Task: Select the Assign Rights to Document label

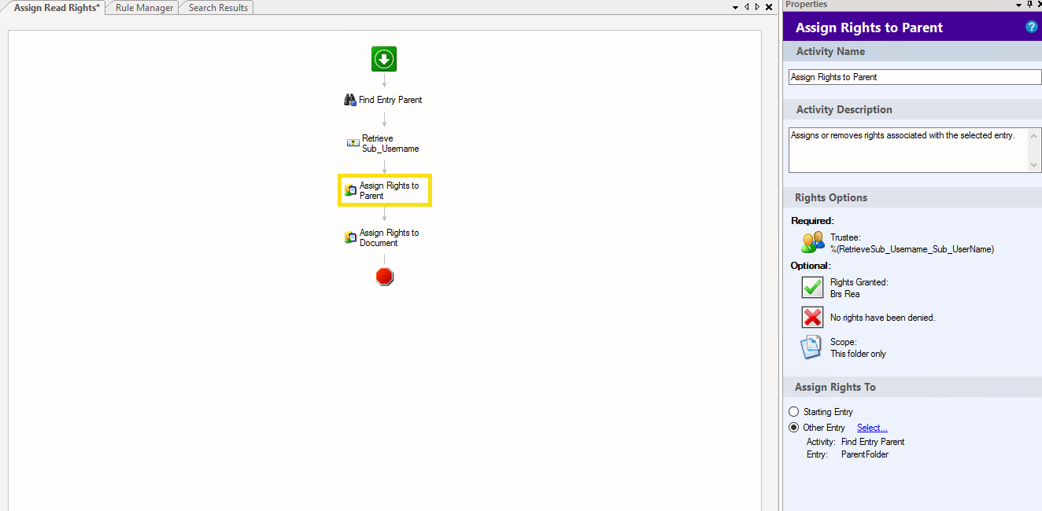Action: pyautogui.click(x=390, y=237)
